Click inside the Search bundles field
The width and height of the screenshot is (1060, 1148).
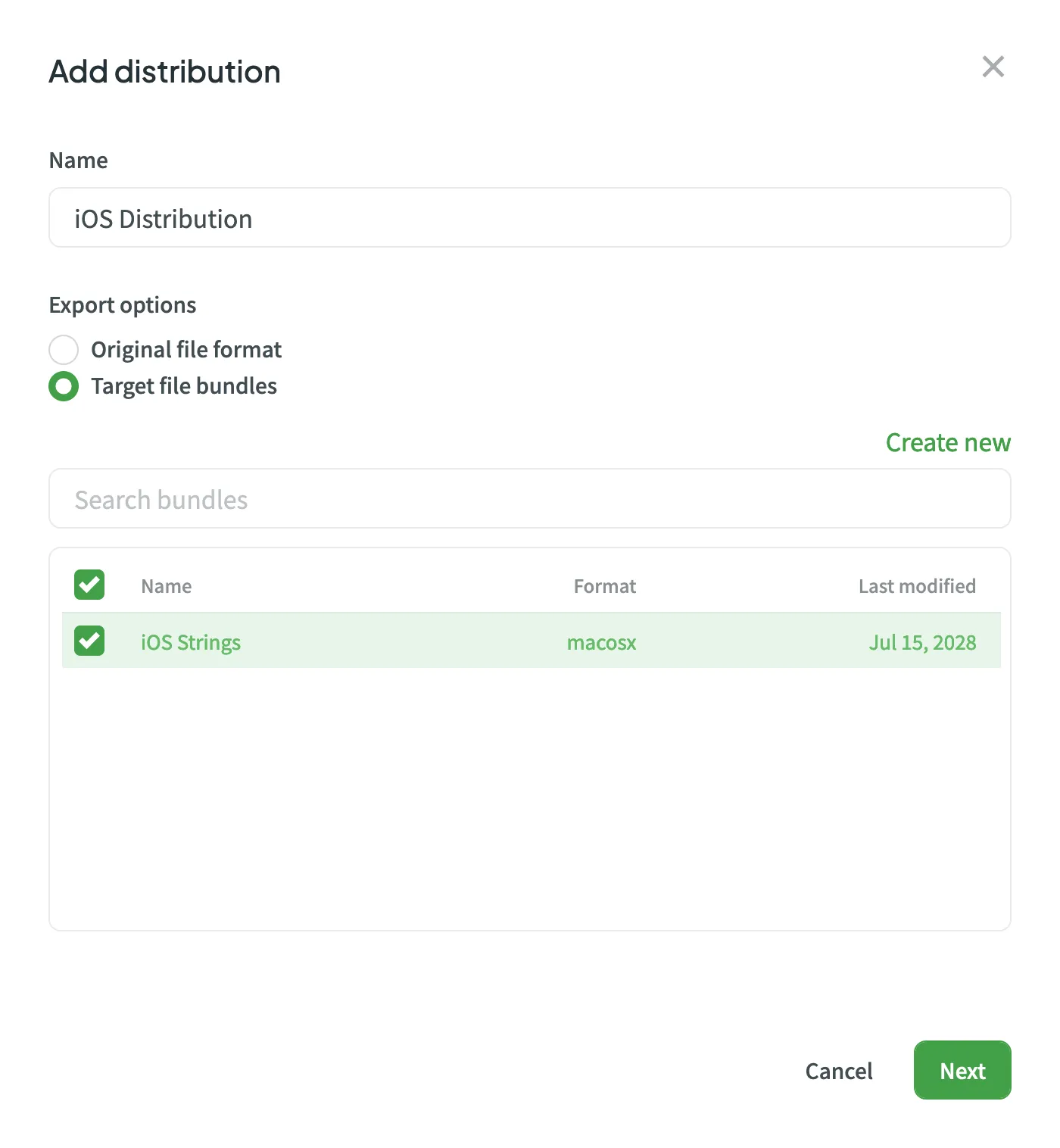[528, 498]
